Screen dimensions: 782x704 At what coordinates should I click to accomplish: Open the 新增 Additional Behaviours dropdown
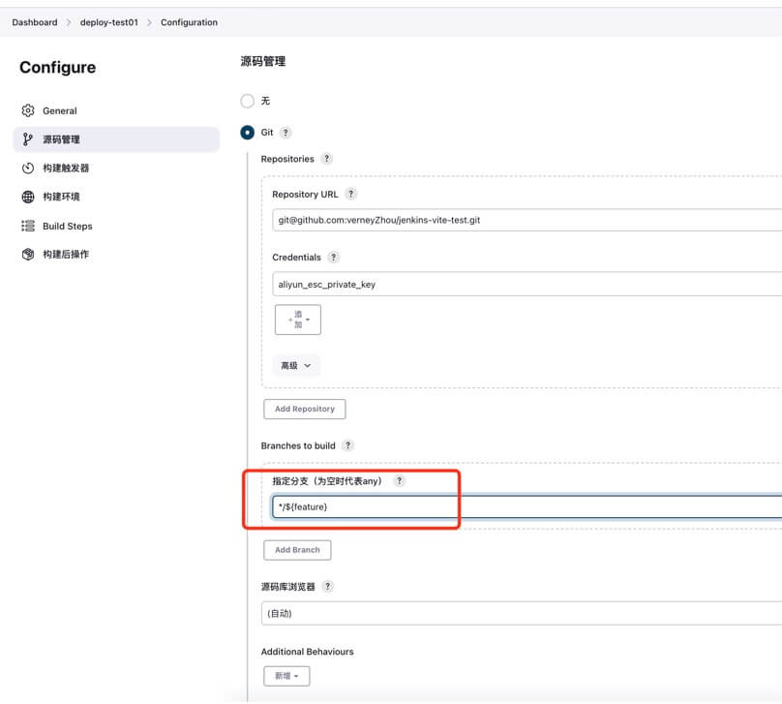[286, 675]
